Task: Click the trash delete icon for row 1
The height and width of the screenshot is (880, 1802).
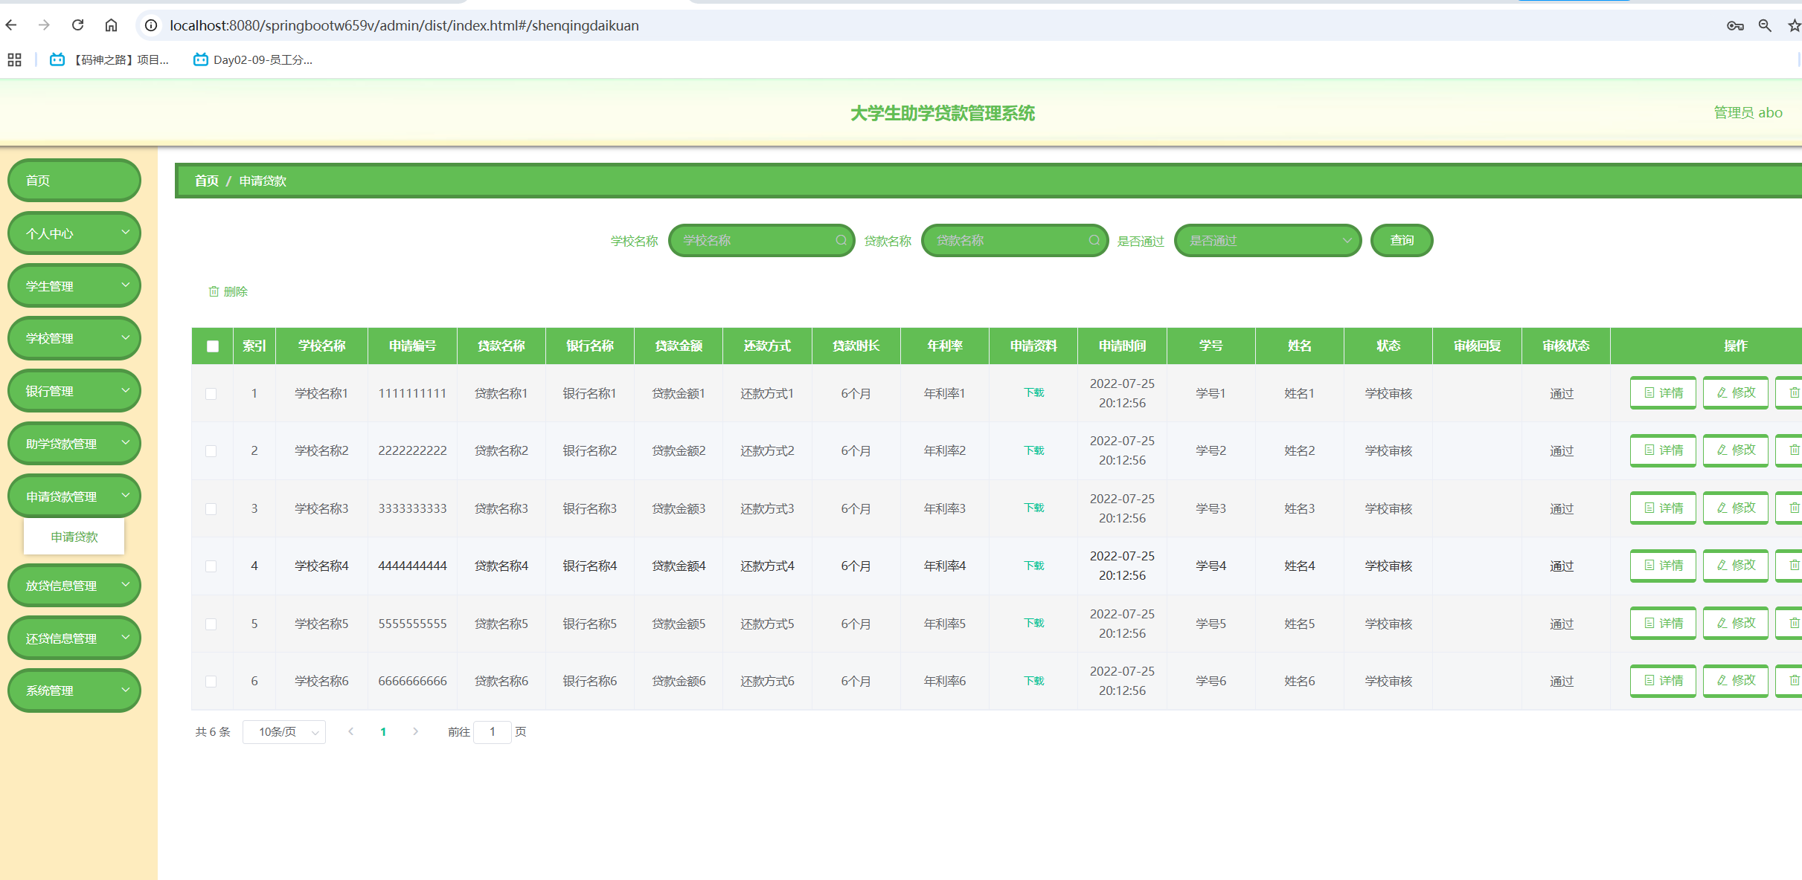Action: (x=1793, y=392)
